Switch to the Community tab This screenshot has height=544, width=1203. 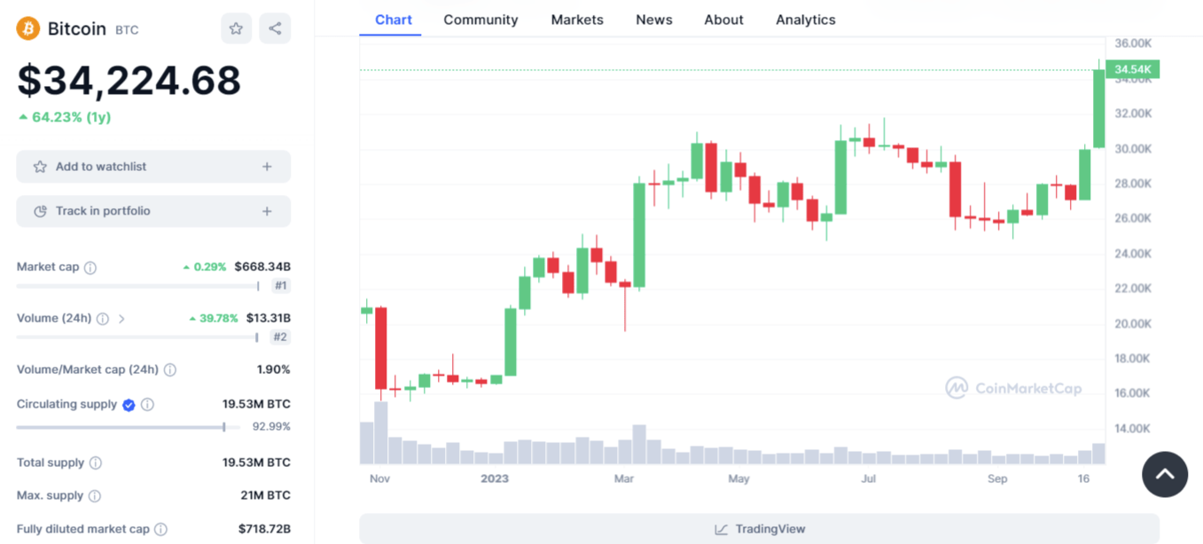tap(480, 19)
